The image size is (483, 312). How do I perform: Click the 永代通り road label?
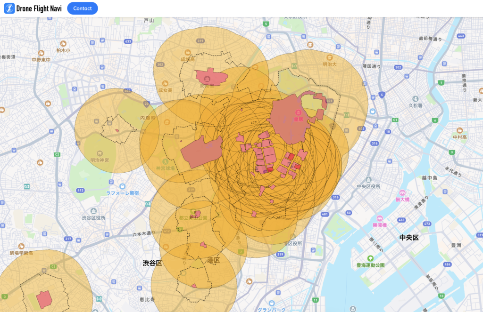click(x=453, y=171)
